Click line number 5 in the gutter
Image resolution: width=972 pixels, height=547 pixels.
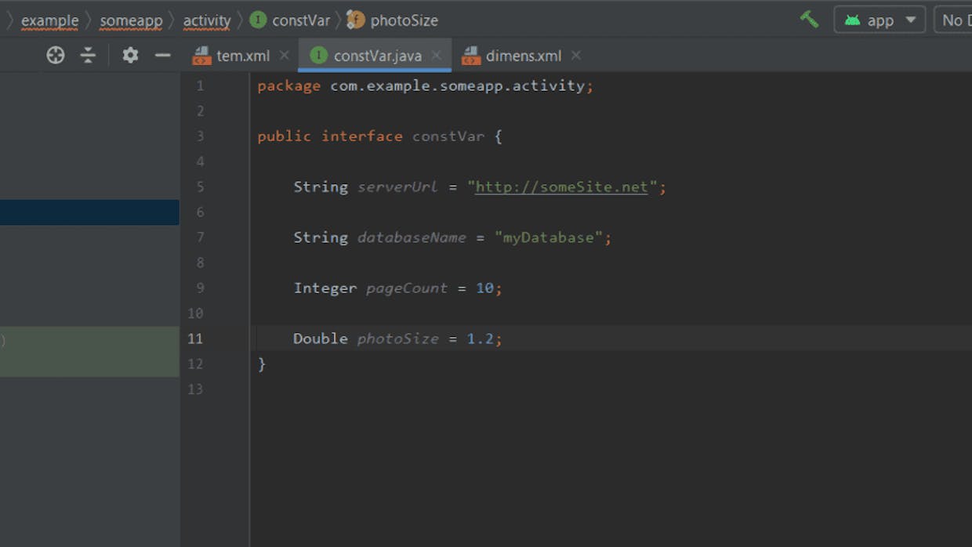coord(200,187)
